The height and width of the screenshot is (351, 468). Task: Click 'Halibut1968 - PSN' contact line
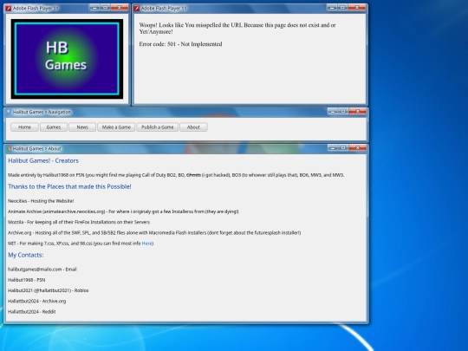click(27, 280)
